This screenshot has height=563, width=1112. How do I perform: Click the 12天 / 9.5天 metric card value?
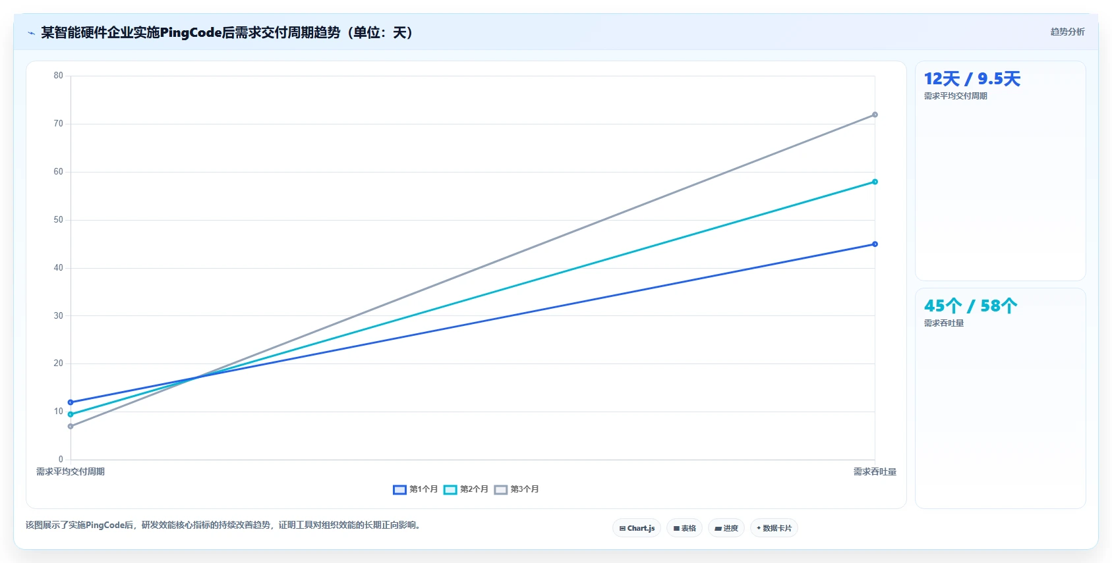click(x=972, y=79)
